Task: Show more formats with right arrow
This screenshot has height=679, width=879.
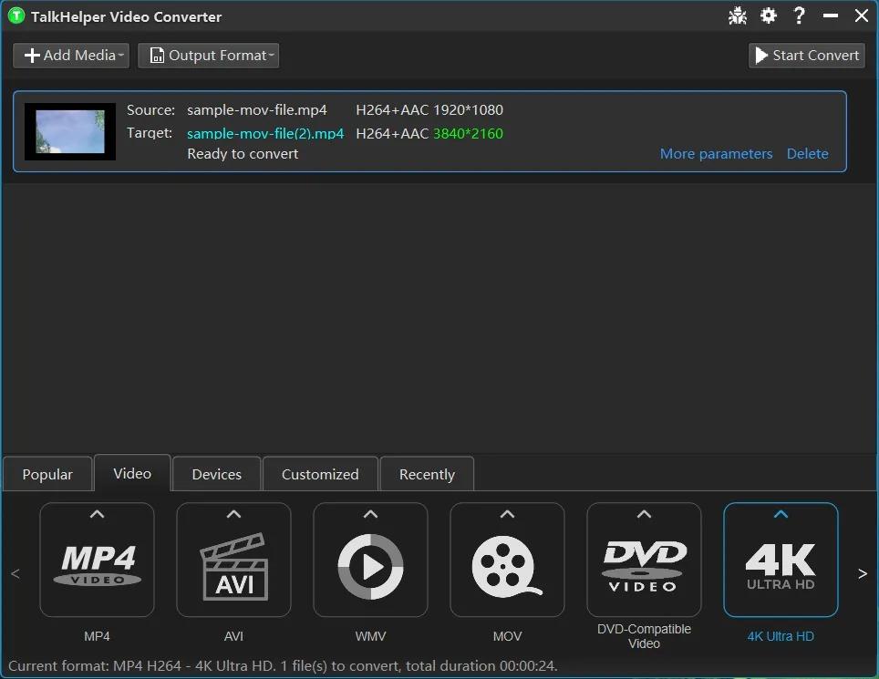Action: coord(863,573)
